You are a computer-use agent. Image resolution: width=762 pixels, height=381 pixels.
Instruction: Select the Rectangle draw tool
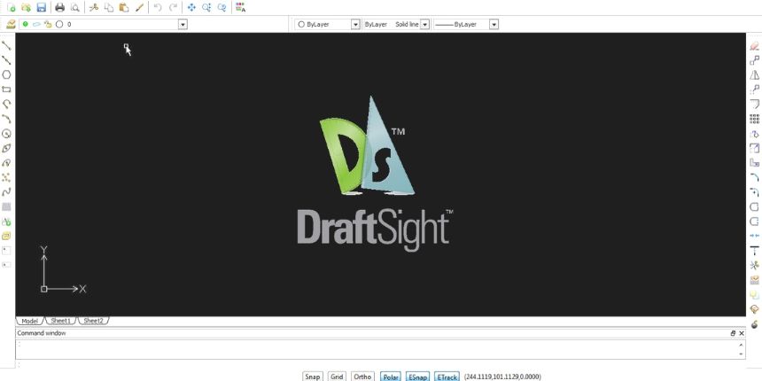tap(6, 89)
